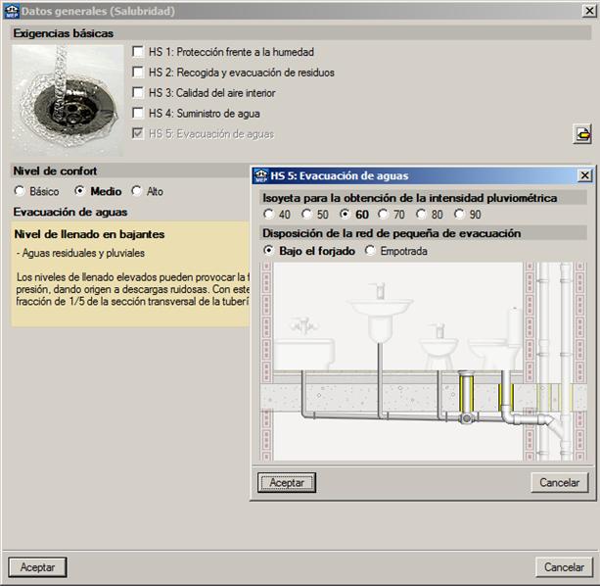Viewport: 600px width, 586px height.
Task: Select isoyeta value 90
Action: 460,215
